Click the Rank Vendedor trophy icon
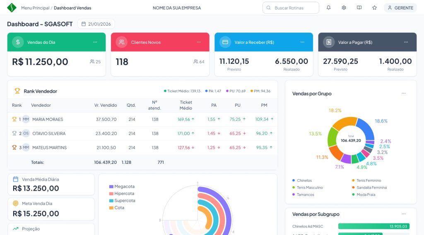 (17, 91)
